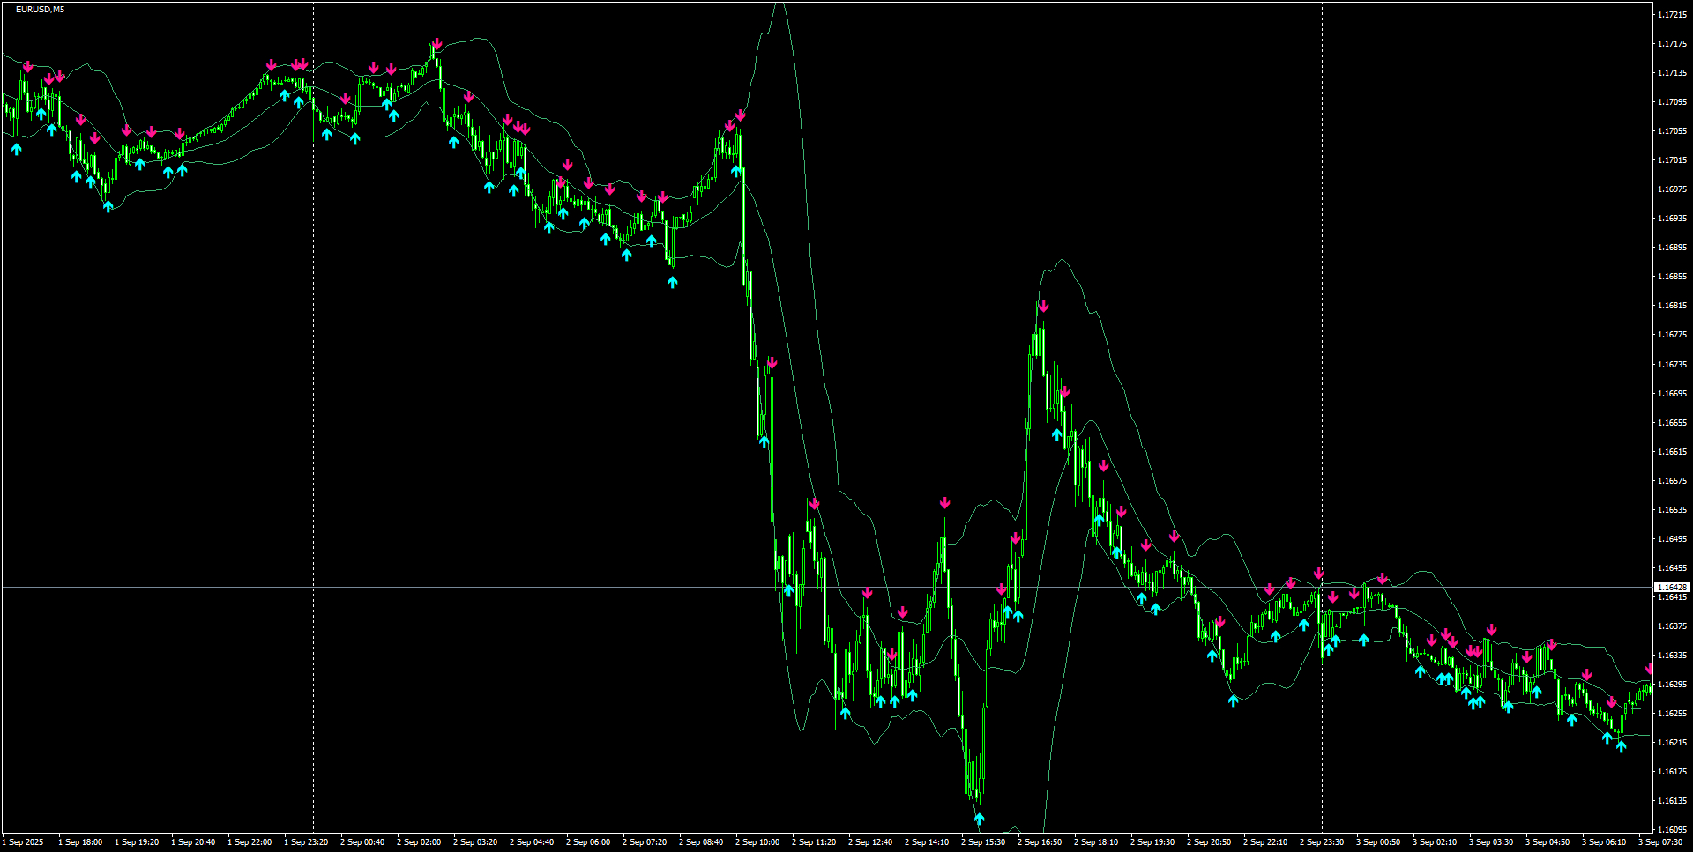This screenshot has width=1693, height=852.
Task: Click price axis label 1.16855
Action: click(x=1672, y=277)
